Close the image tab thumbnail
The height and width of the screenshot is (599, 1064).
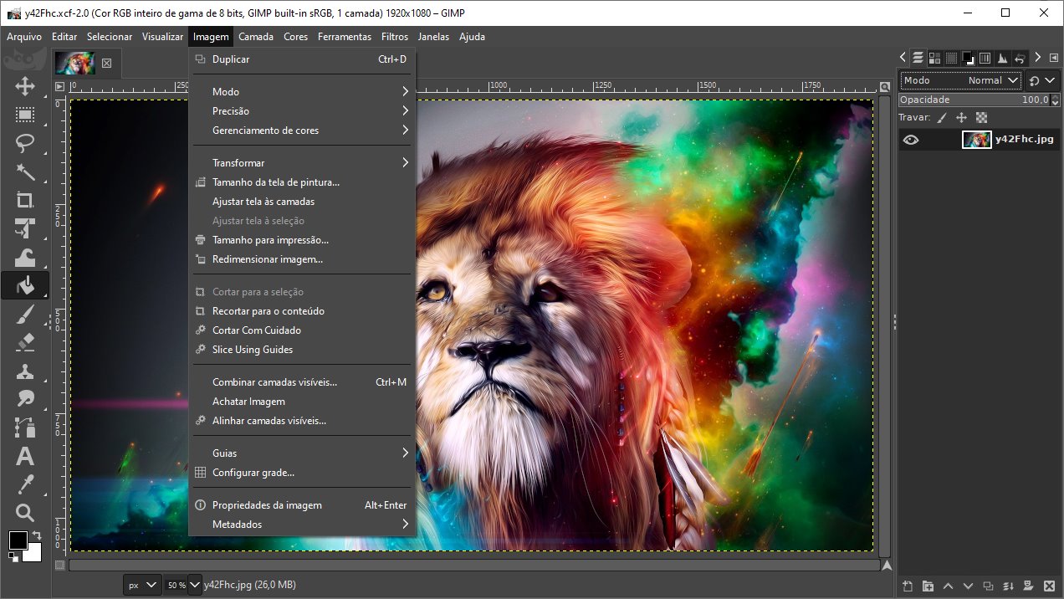point(106,63)
